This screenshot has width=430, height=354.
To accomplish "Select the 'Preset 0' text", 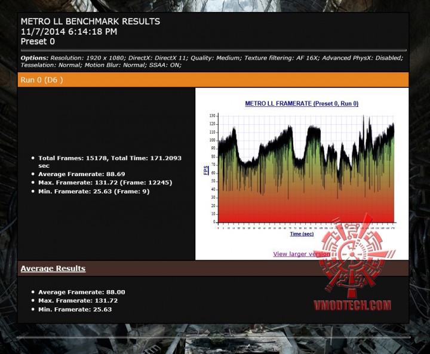I will [38, 42].
